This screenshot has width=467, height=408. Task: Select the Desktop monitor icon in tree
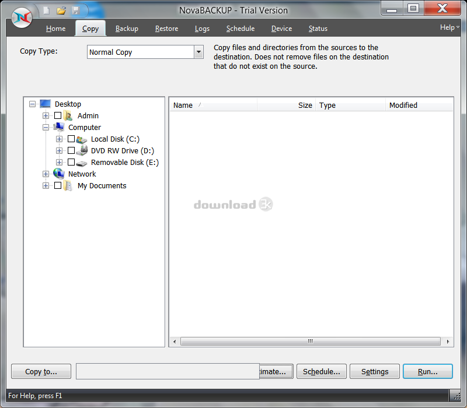tap(46, 104)
